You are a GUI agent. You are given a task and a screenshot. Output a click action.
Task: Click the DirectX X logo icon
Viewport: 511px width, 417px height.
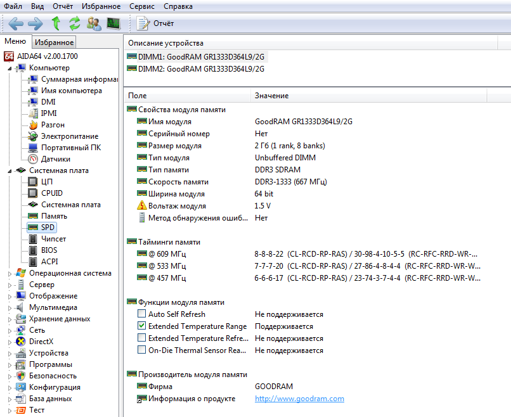point(21,342)
